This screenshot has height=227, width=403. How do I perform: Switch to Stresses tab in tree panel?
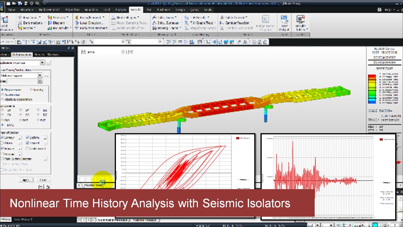coord(53,54)
